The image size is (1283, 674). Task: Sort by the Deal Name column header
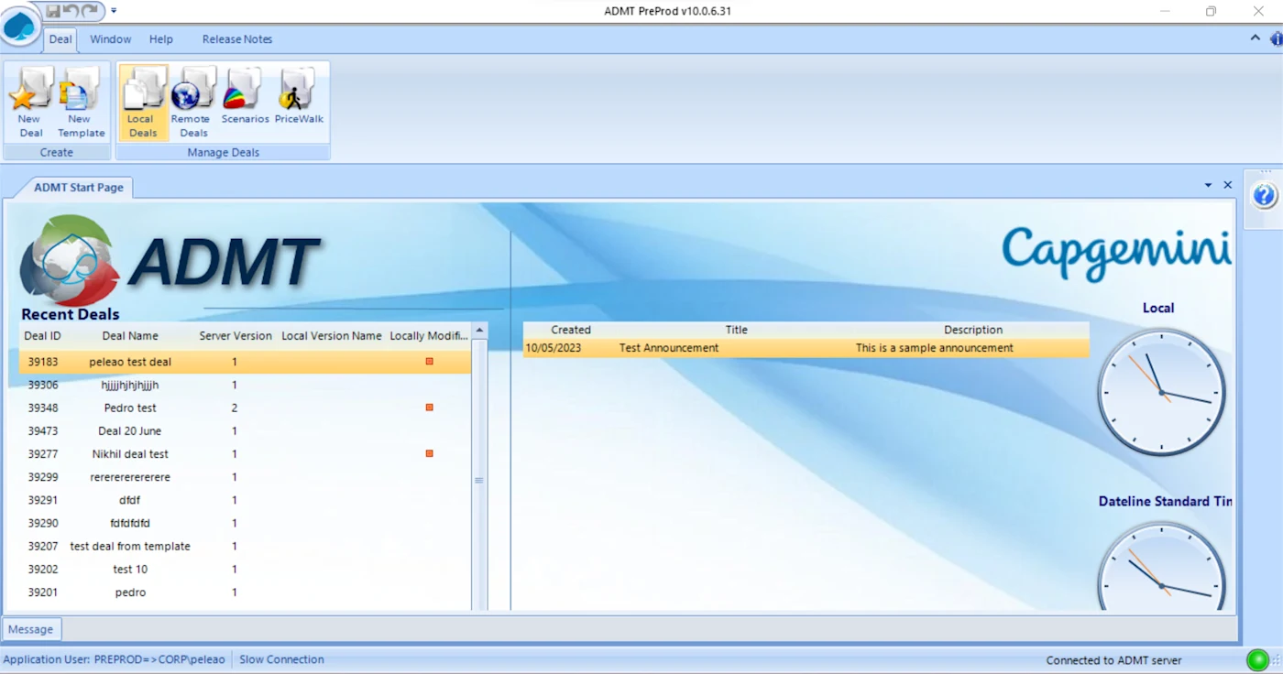tap(130, 336)
